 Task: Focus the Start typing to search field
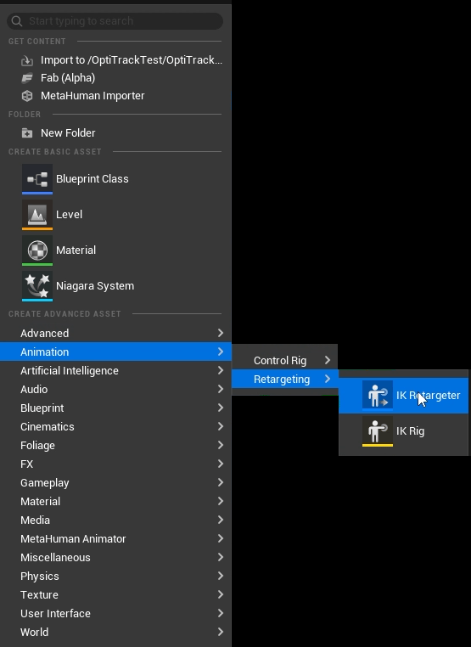click(115, 21)
